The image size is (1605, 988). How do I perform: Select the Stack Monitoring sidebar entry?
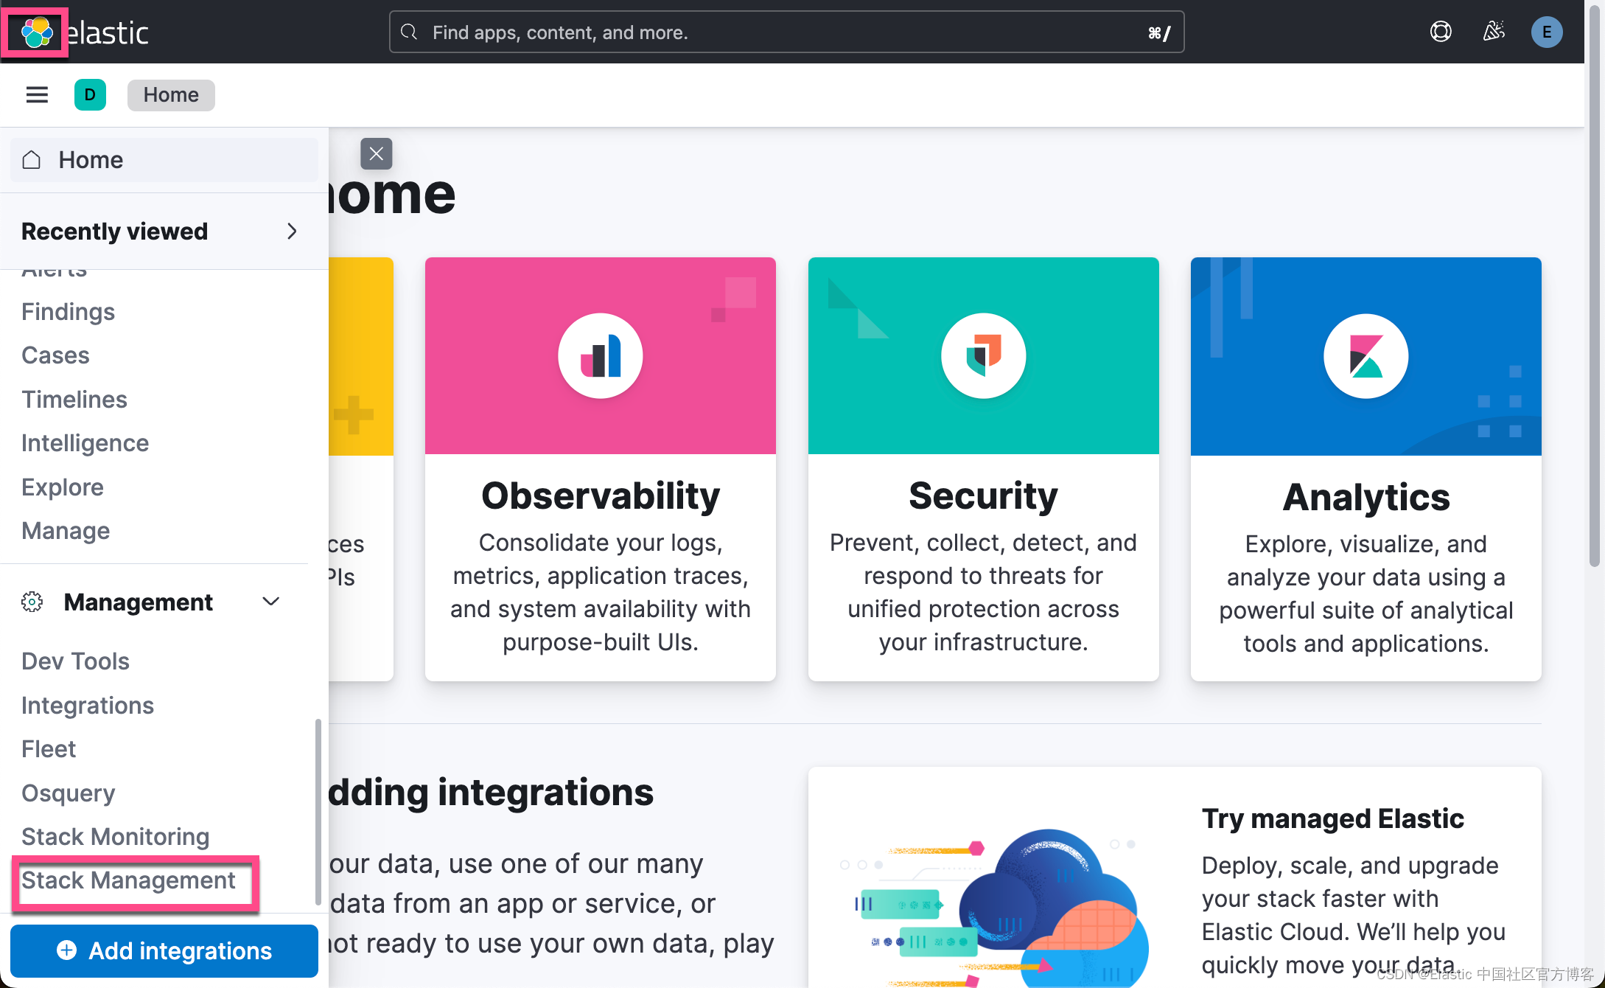(115, 836)
